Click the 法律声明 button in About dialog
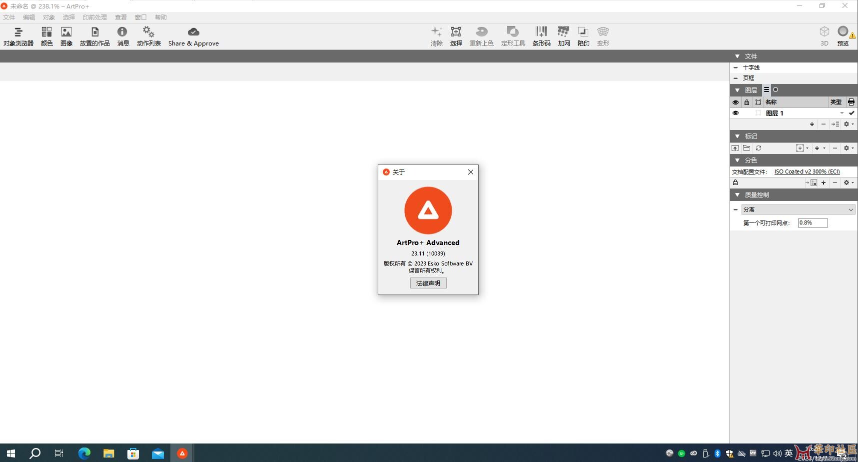Viewport: 858px width, 462px height. click(x=428, y=283)
